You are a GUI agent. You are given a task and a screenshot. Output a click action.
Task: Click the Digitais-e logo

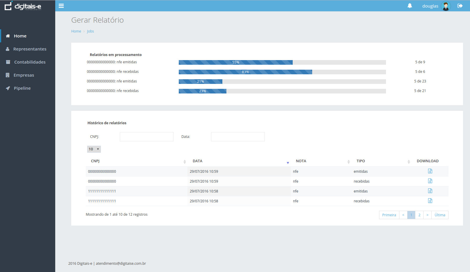(x=23, y=6)
